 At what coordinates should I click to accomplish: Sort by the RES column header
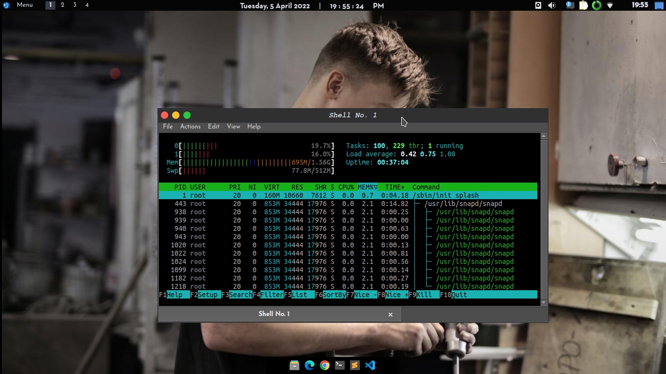coord(297,187)
